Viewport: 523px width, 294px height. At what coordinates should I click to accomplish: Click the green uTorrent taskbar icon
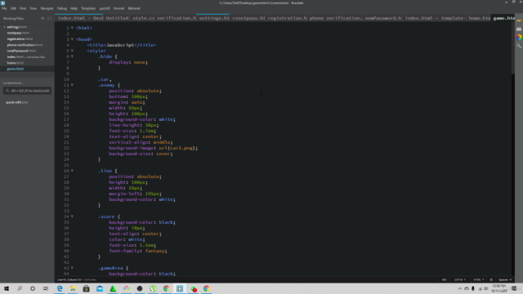(153, 288)
